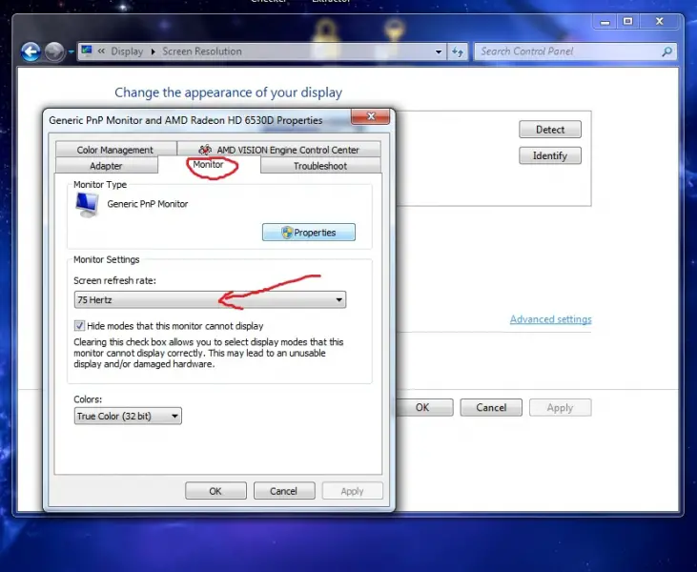Click Cancel in Screen Resolution window
697x572 pixels.
491,408
